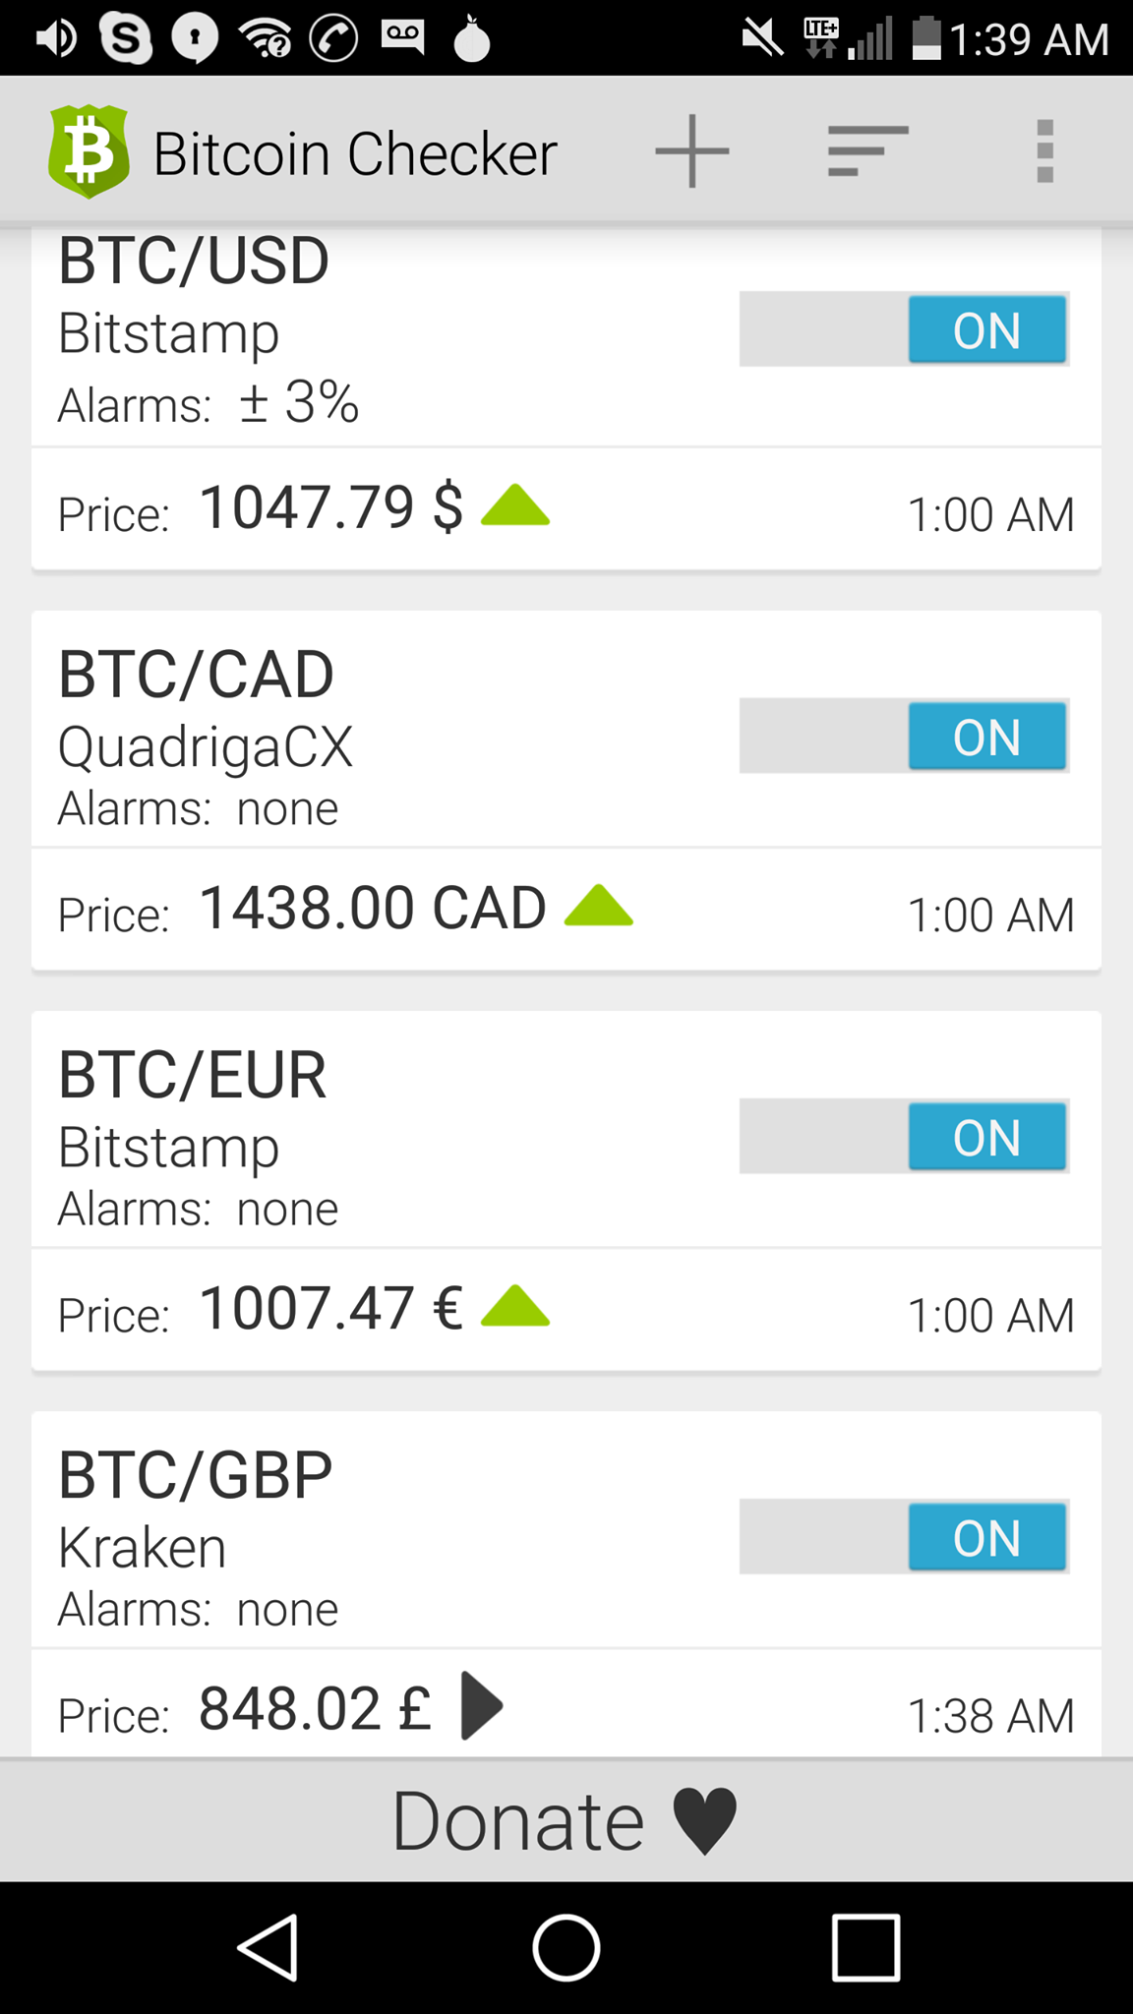Tap the Android home circle button

coord(566,1947)
